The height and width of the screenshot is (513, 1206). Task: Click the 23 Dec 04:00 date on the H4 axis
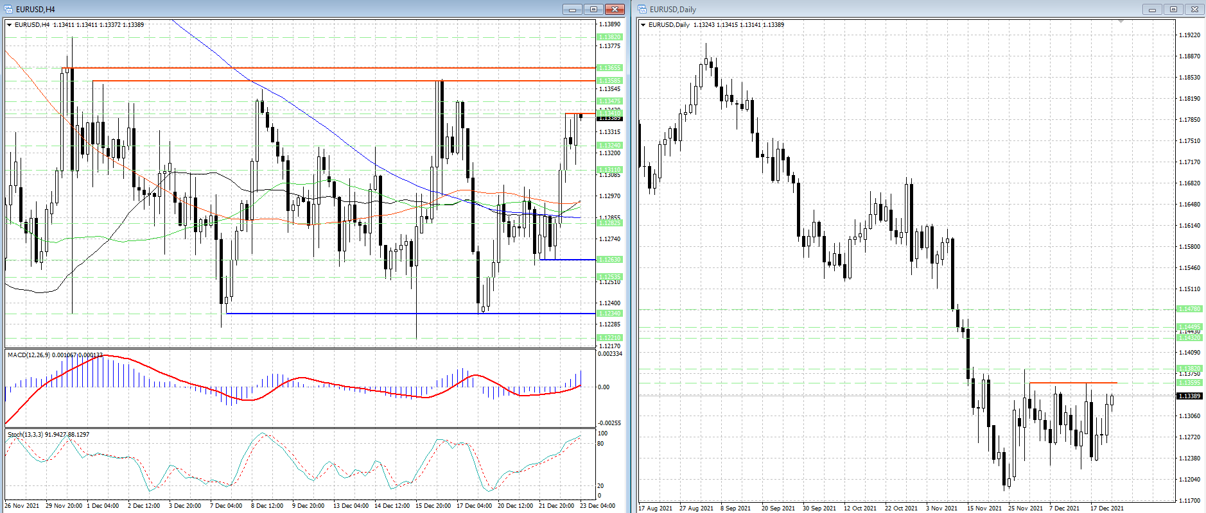coord(597,506)
